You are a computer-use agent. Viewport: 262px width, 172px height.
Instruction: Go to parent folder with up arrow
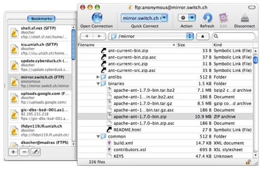(x=203, y=36)
